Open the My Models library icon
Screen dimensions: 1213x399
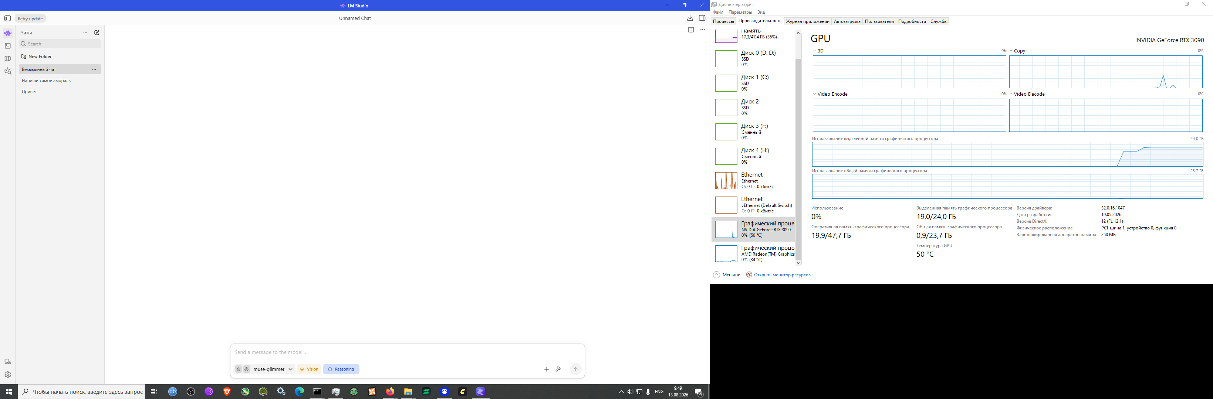7,59
